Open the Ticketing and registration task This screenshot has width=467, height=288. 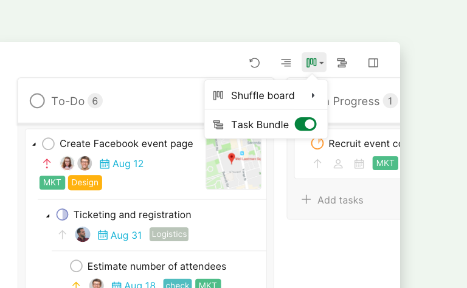tap(132, 215)
